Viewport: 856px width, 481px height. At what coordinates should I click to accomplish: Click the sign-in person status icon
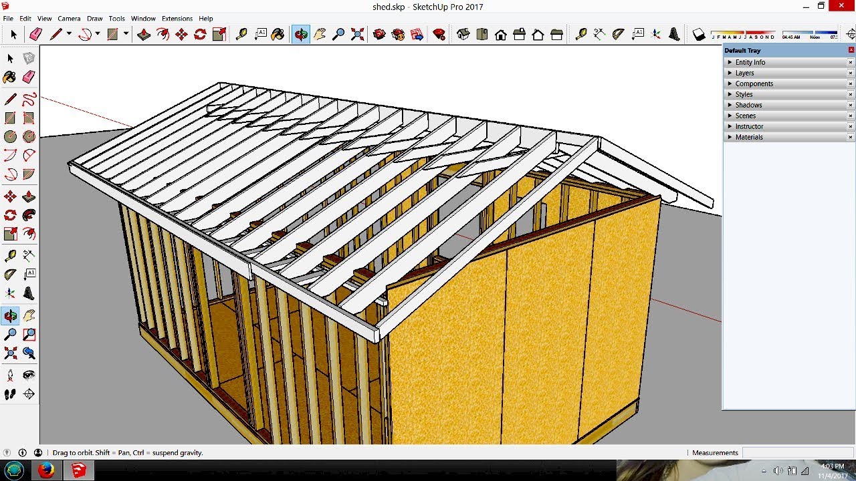38,452
